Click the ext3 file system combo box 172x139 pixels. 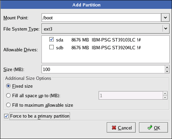click(105, 29)
